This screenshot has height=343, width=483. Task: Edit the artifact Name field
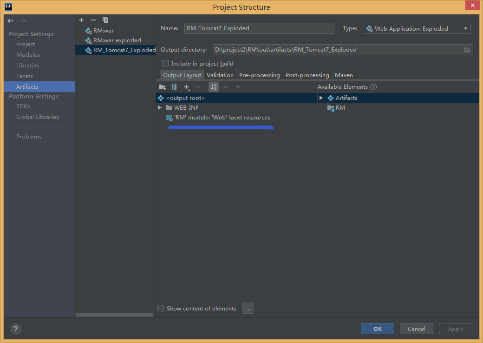click(x=259, y=28)
